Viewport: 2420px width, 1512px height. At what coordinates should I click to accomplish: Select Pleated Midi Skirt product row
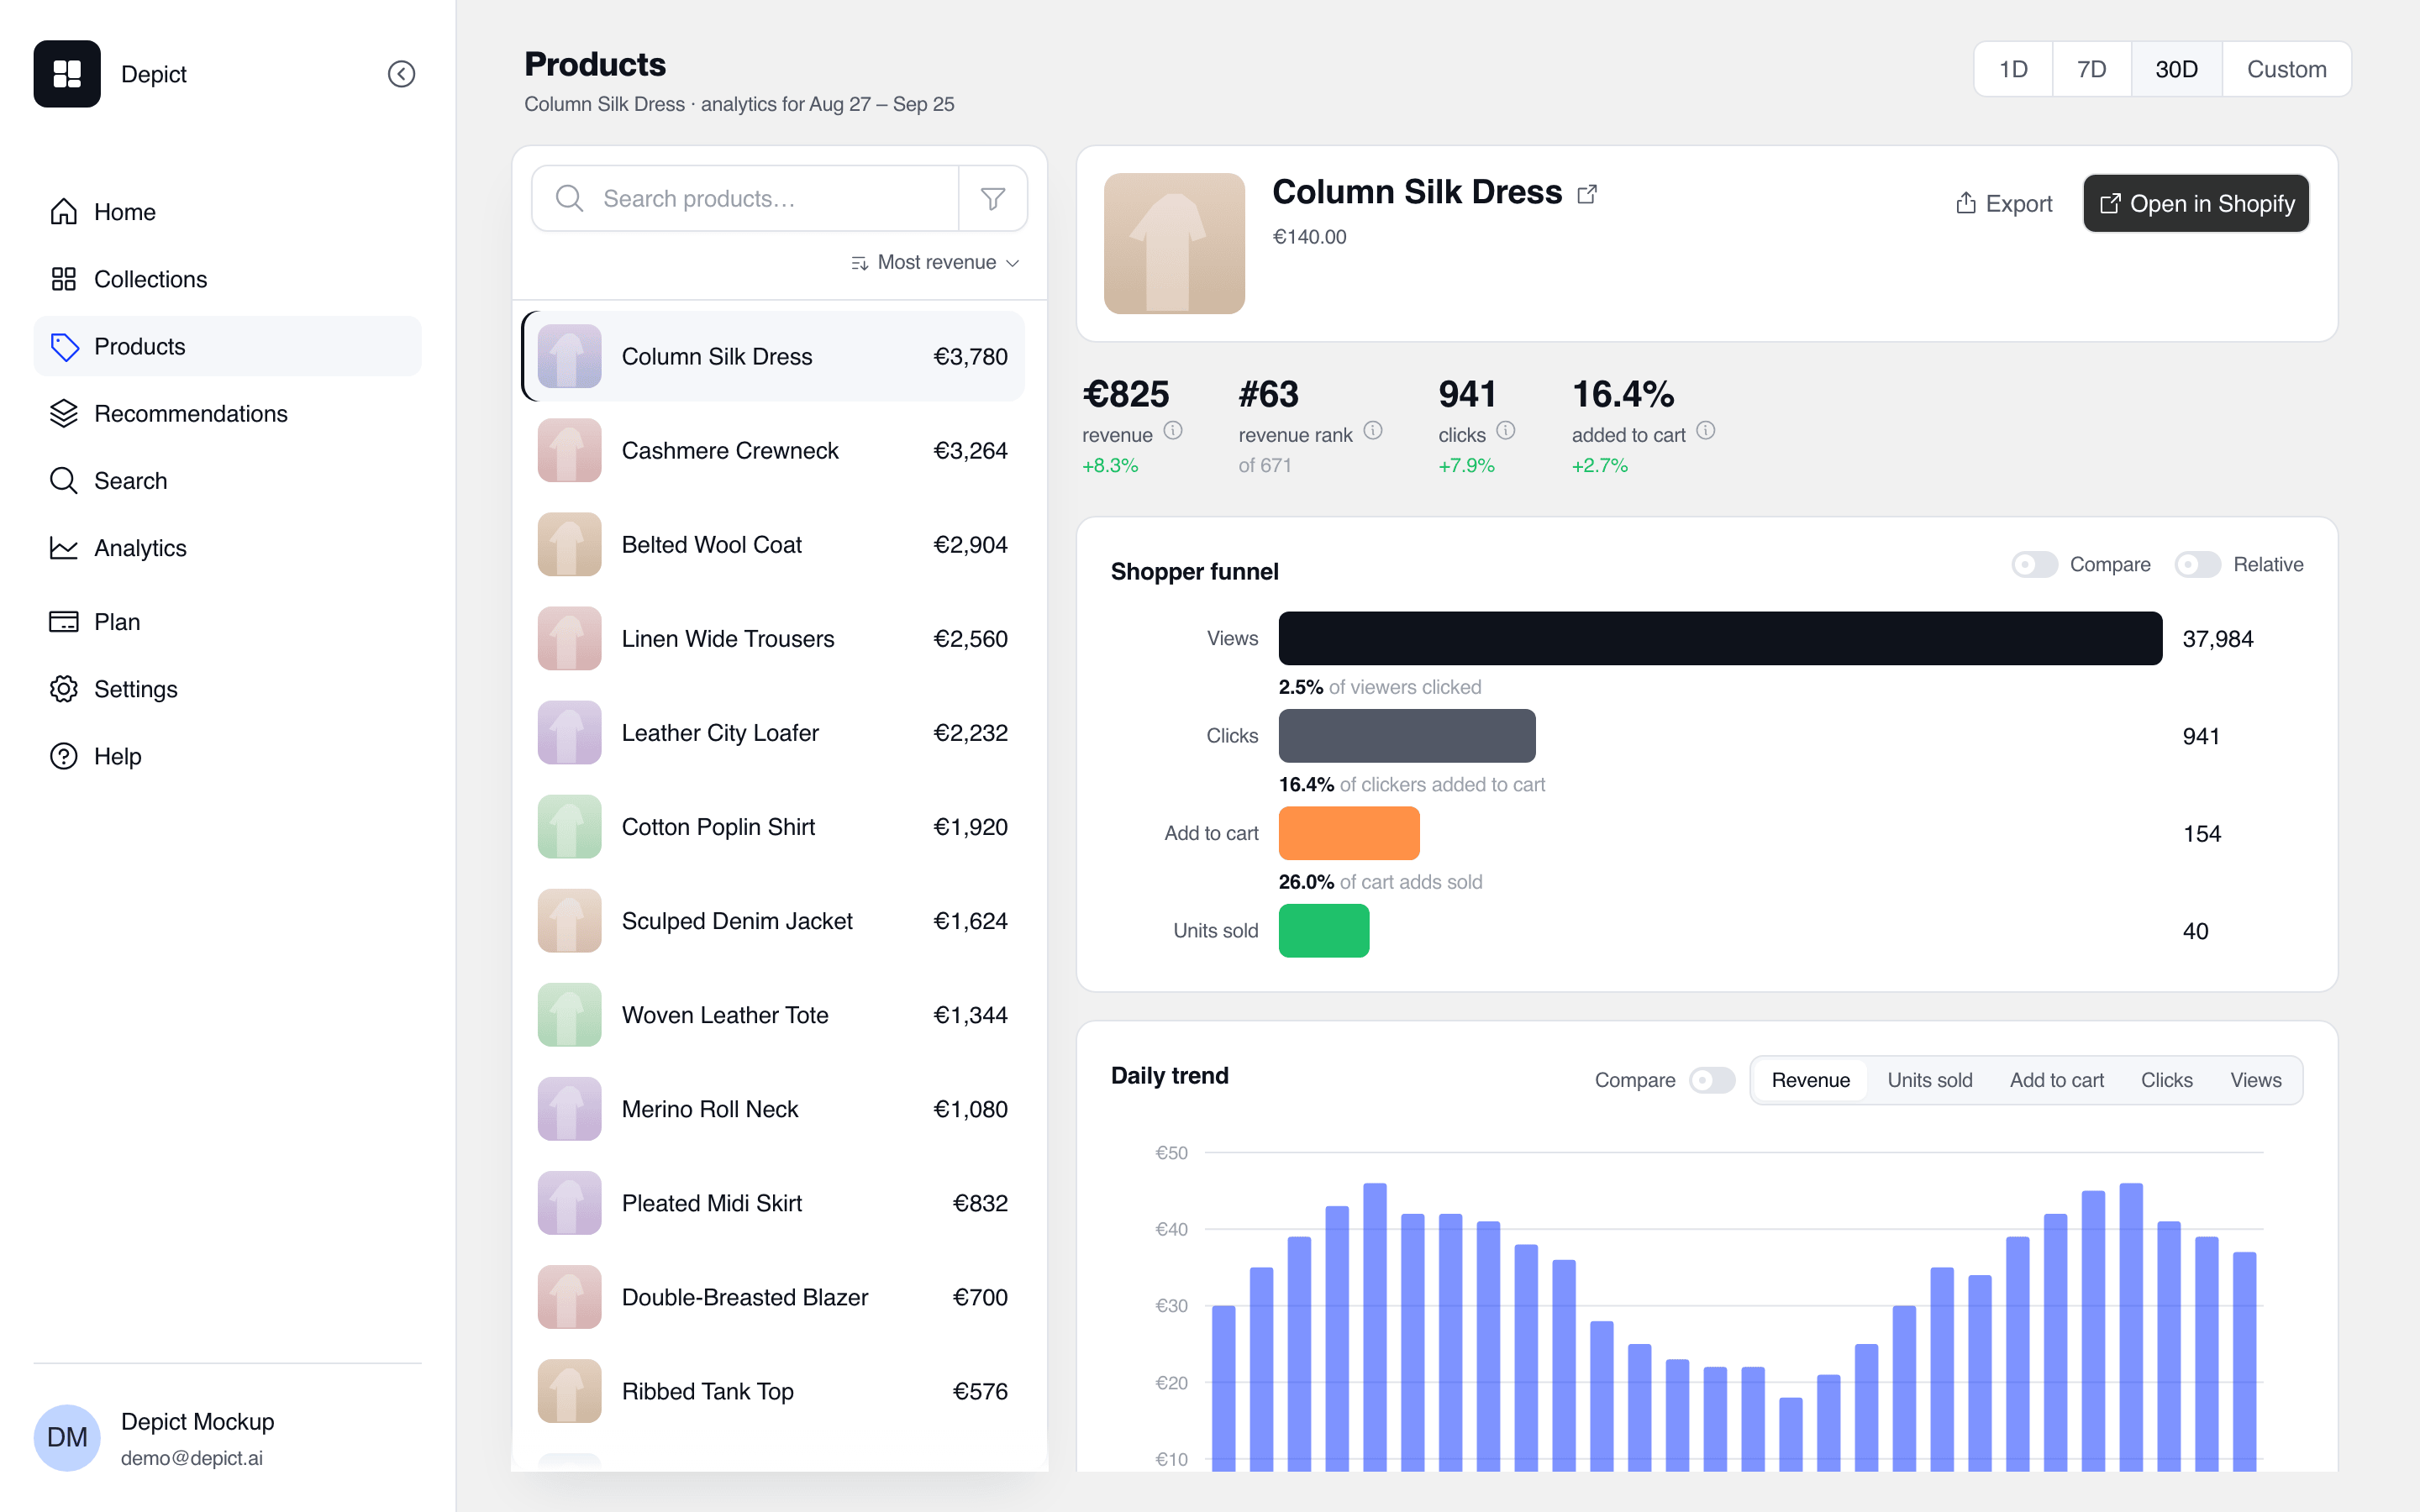pos(773,1203)
